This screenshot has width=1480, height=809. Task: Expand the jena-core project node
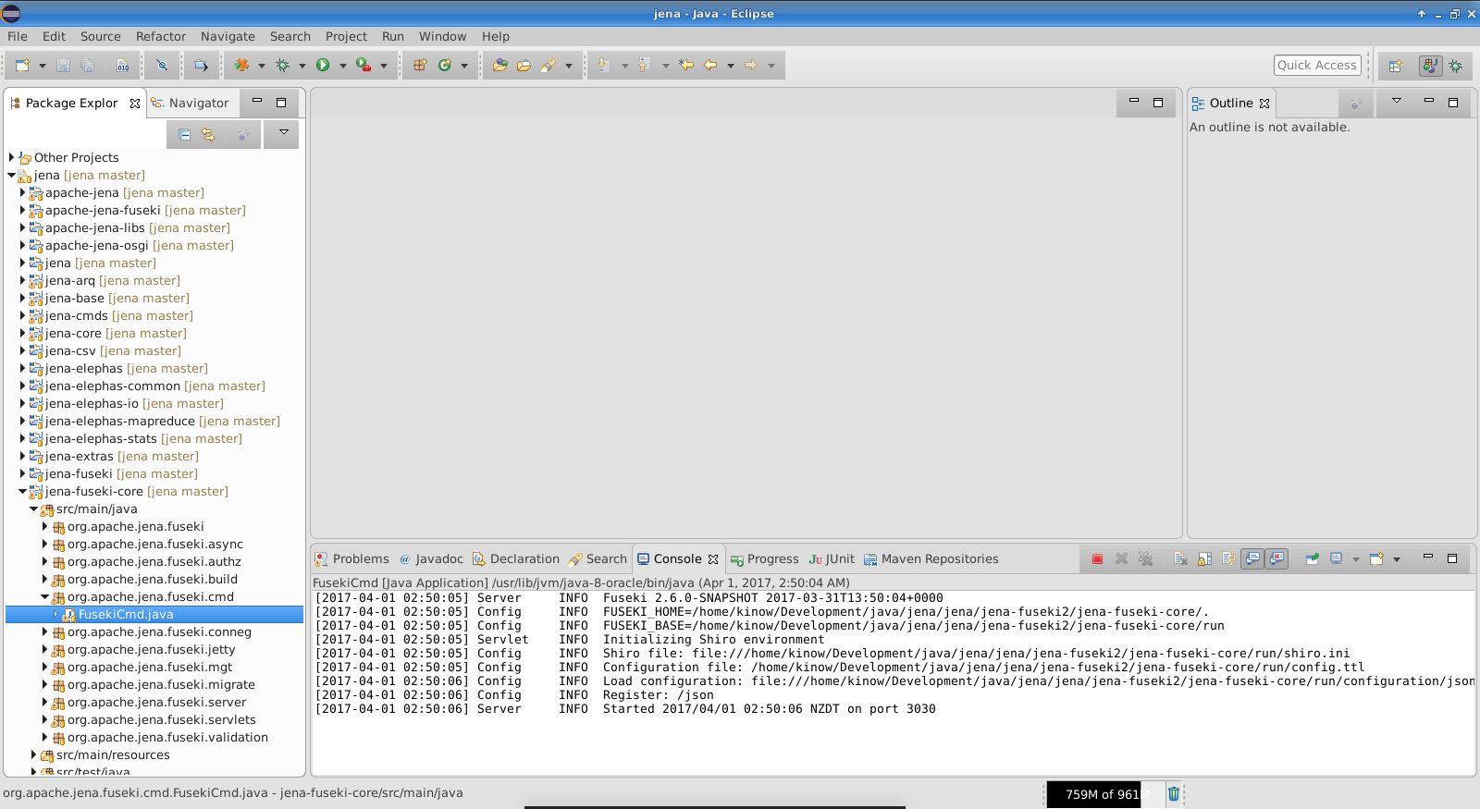(22, 334)
